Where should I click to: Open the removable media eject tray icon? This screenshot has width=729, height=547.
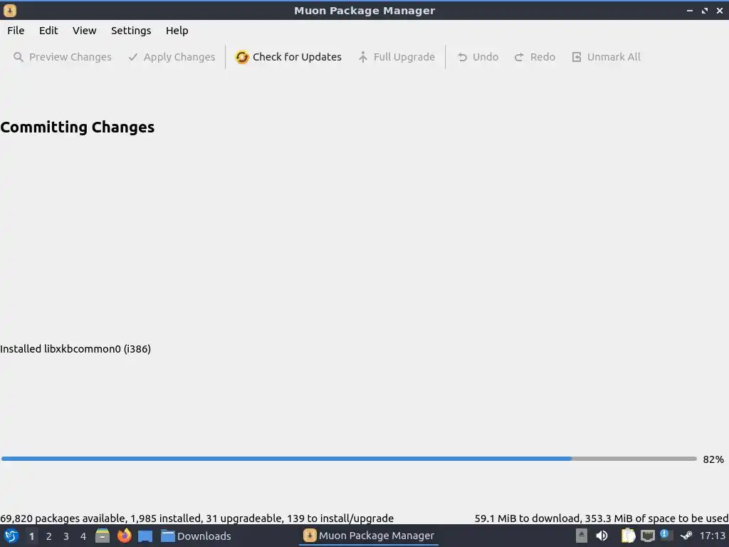pyautogui.click(x=581, y=536)
